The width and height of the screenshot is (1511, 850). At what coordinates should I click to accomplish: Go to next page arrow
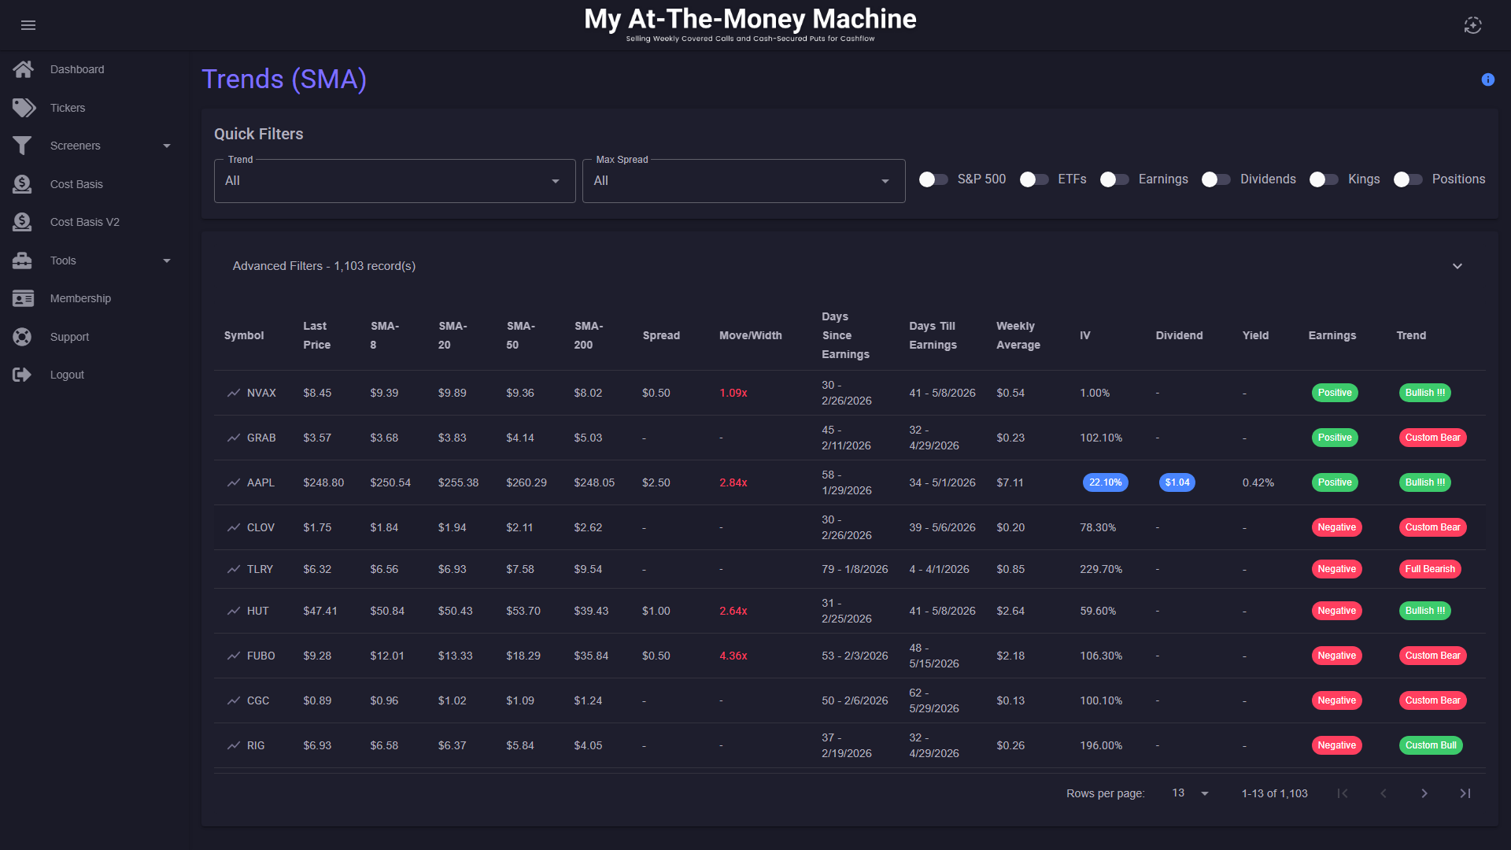coord(1424,793)
